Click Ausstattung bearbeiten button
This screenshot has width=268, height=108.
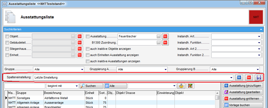pos(243,92)
